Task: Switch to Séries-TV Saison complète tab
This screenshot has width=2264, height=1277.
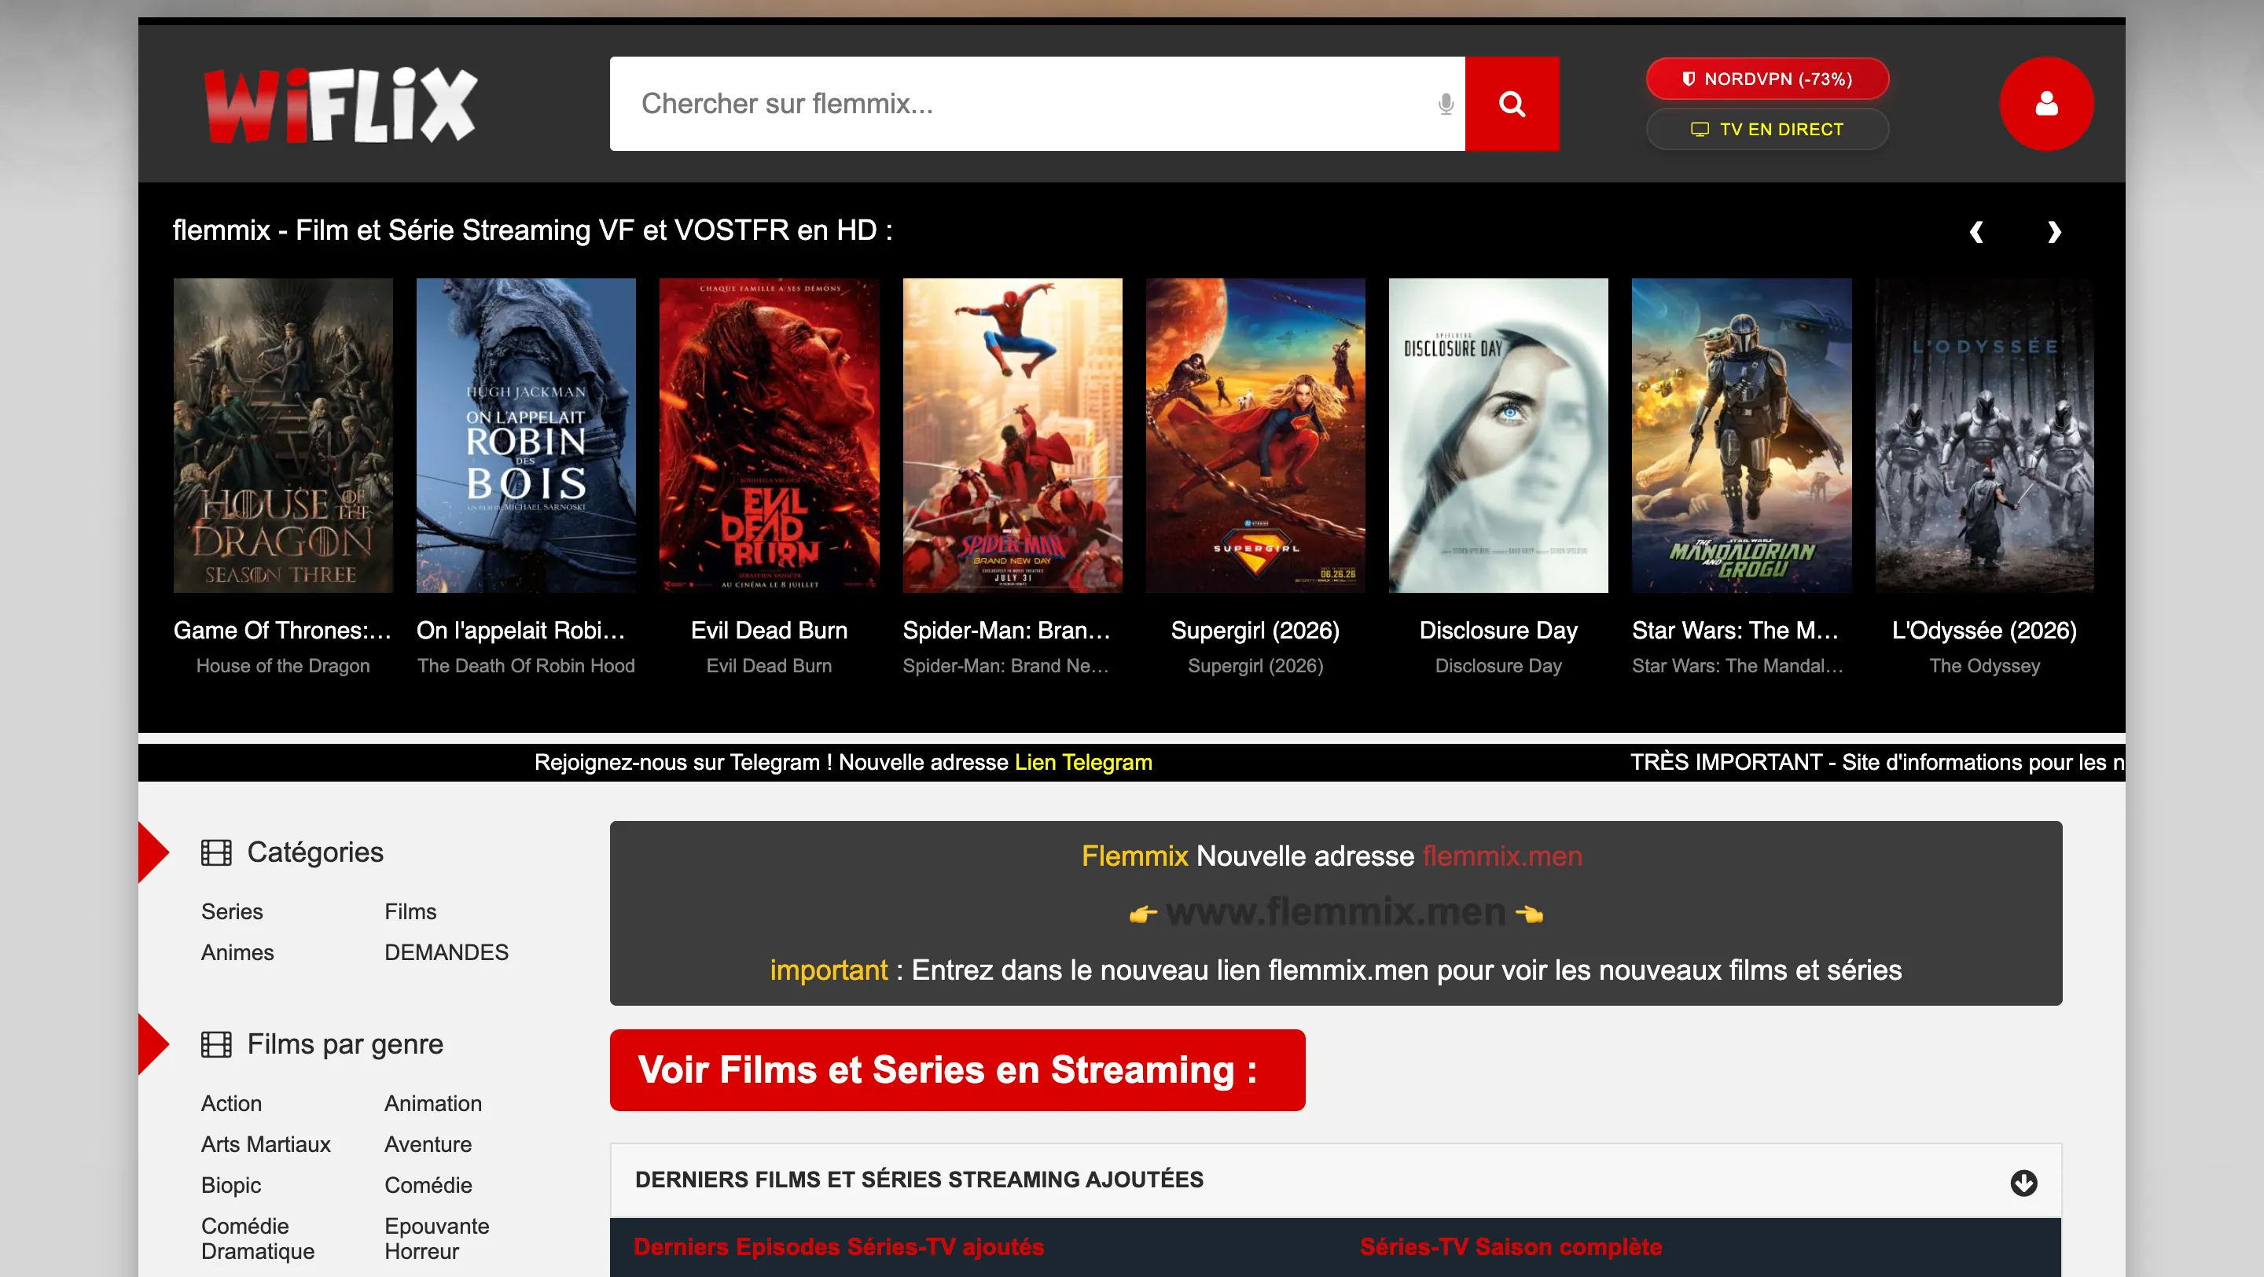Action: [1511, 1246]
